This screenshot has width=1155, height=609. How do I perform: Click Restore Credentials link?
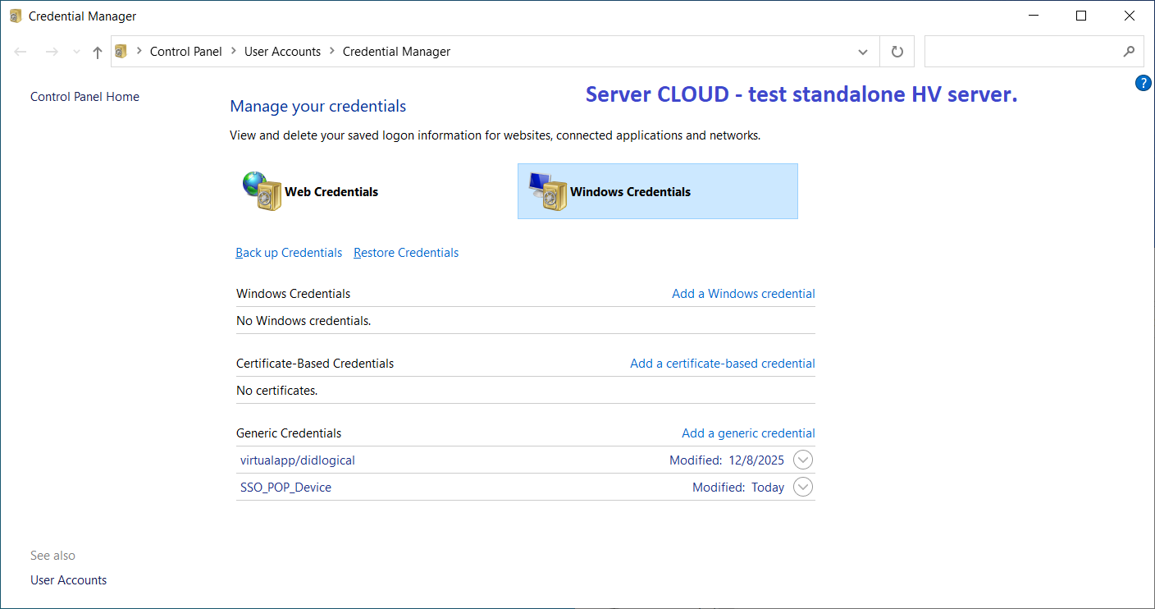coord(406,253)
